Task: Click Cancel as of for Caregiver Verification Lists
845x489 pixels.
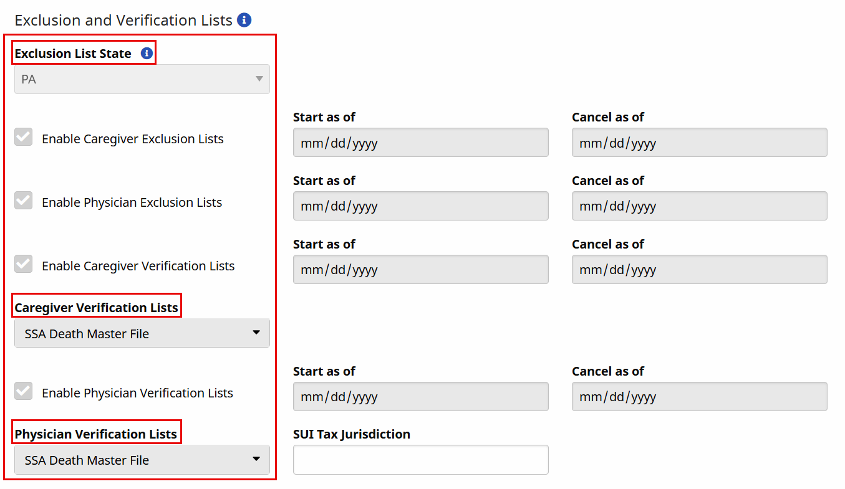Action: click(699, 270)
